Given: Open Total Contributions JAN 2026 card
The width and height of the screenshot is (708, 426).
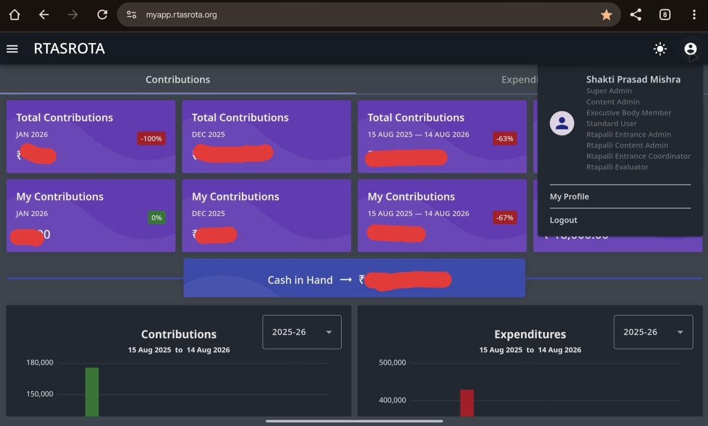Looking at the screenshot, I should pos(90,136).
